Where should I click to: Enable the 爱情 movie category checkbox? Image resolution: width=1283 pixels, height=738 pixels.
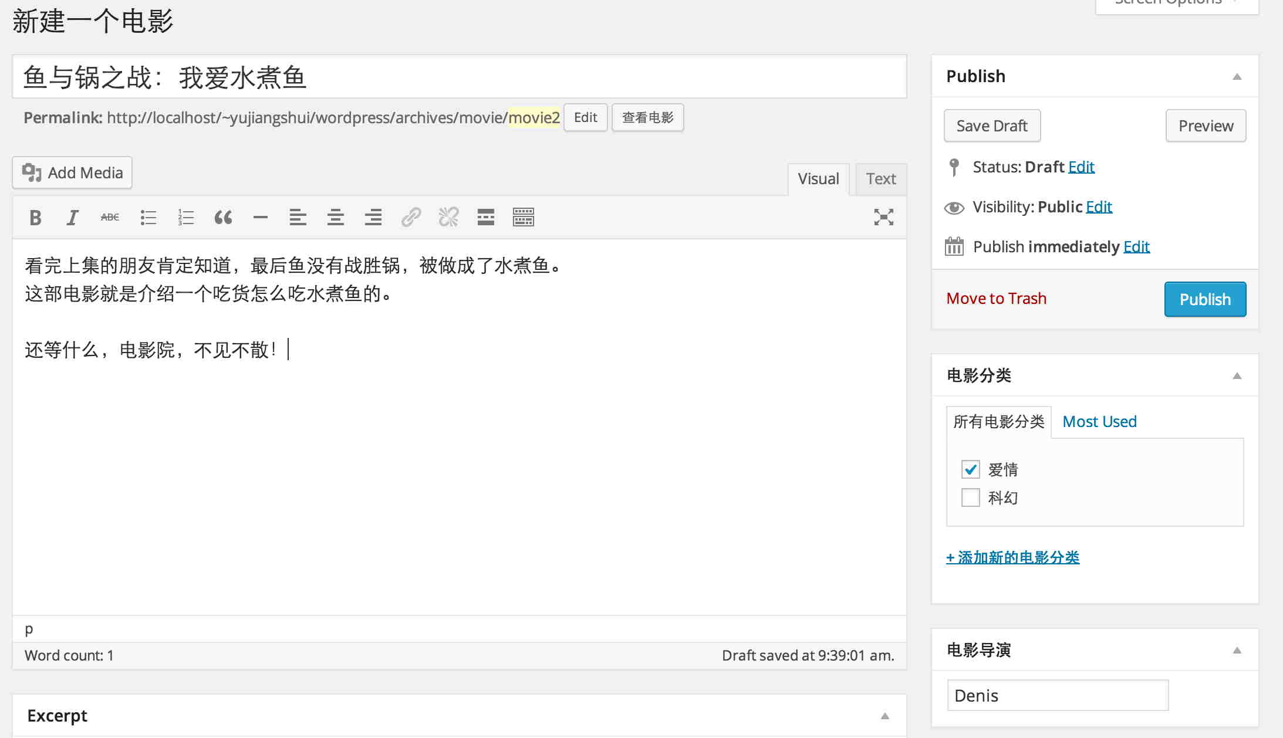click(x=970, y=469)
